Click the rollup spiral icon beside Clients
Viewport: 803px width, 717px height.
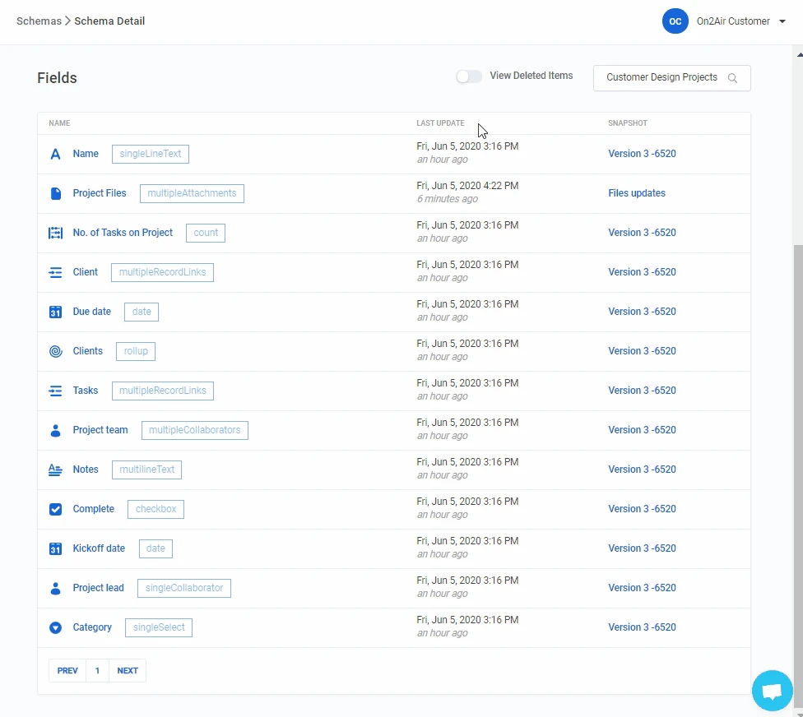point(56,351)
